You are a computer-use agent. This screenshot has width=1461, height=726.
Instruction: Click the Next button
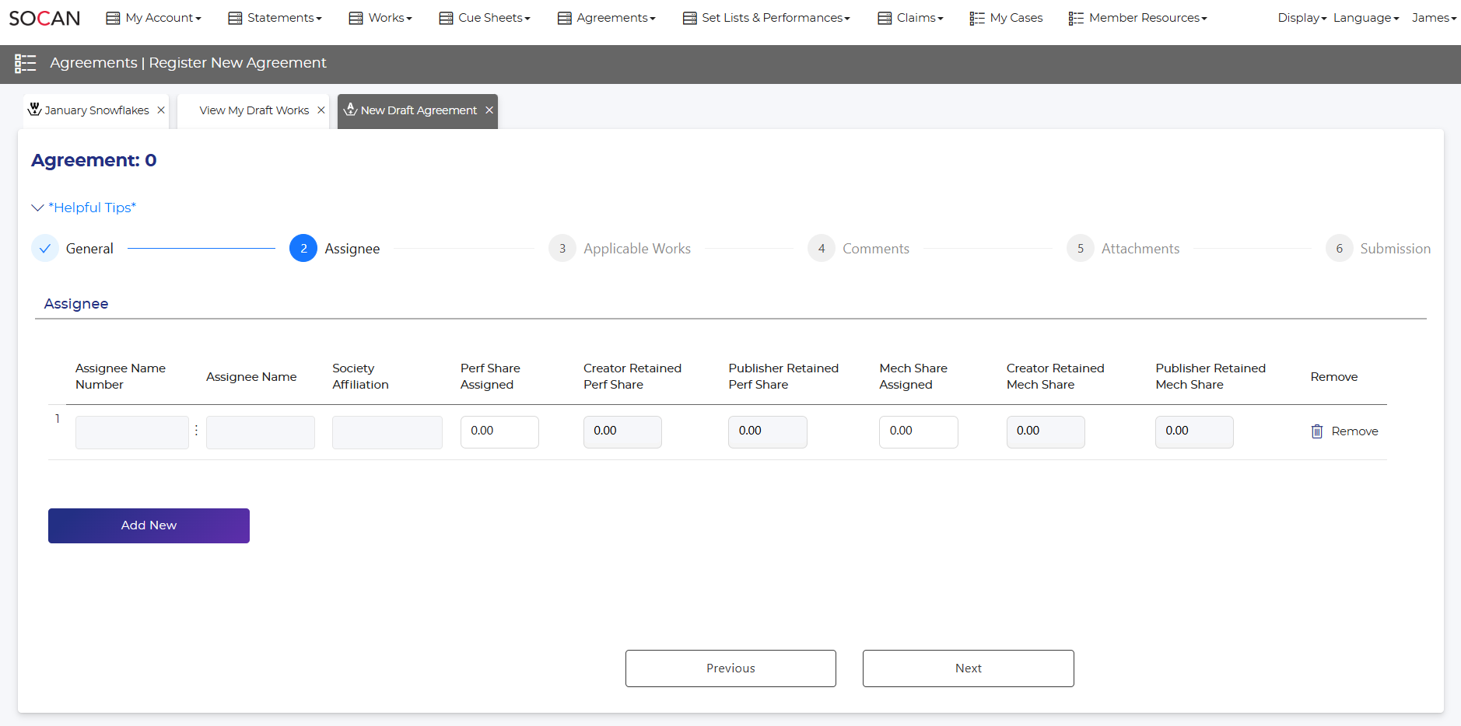tap(968, 668)
